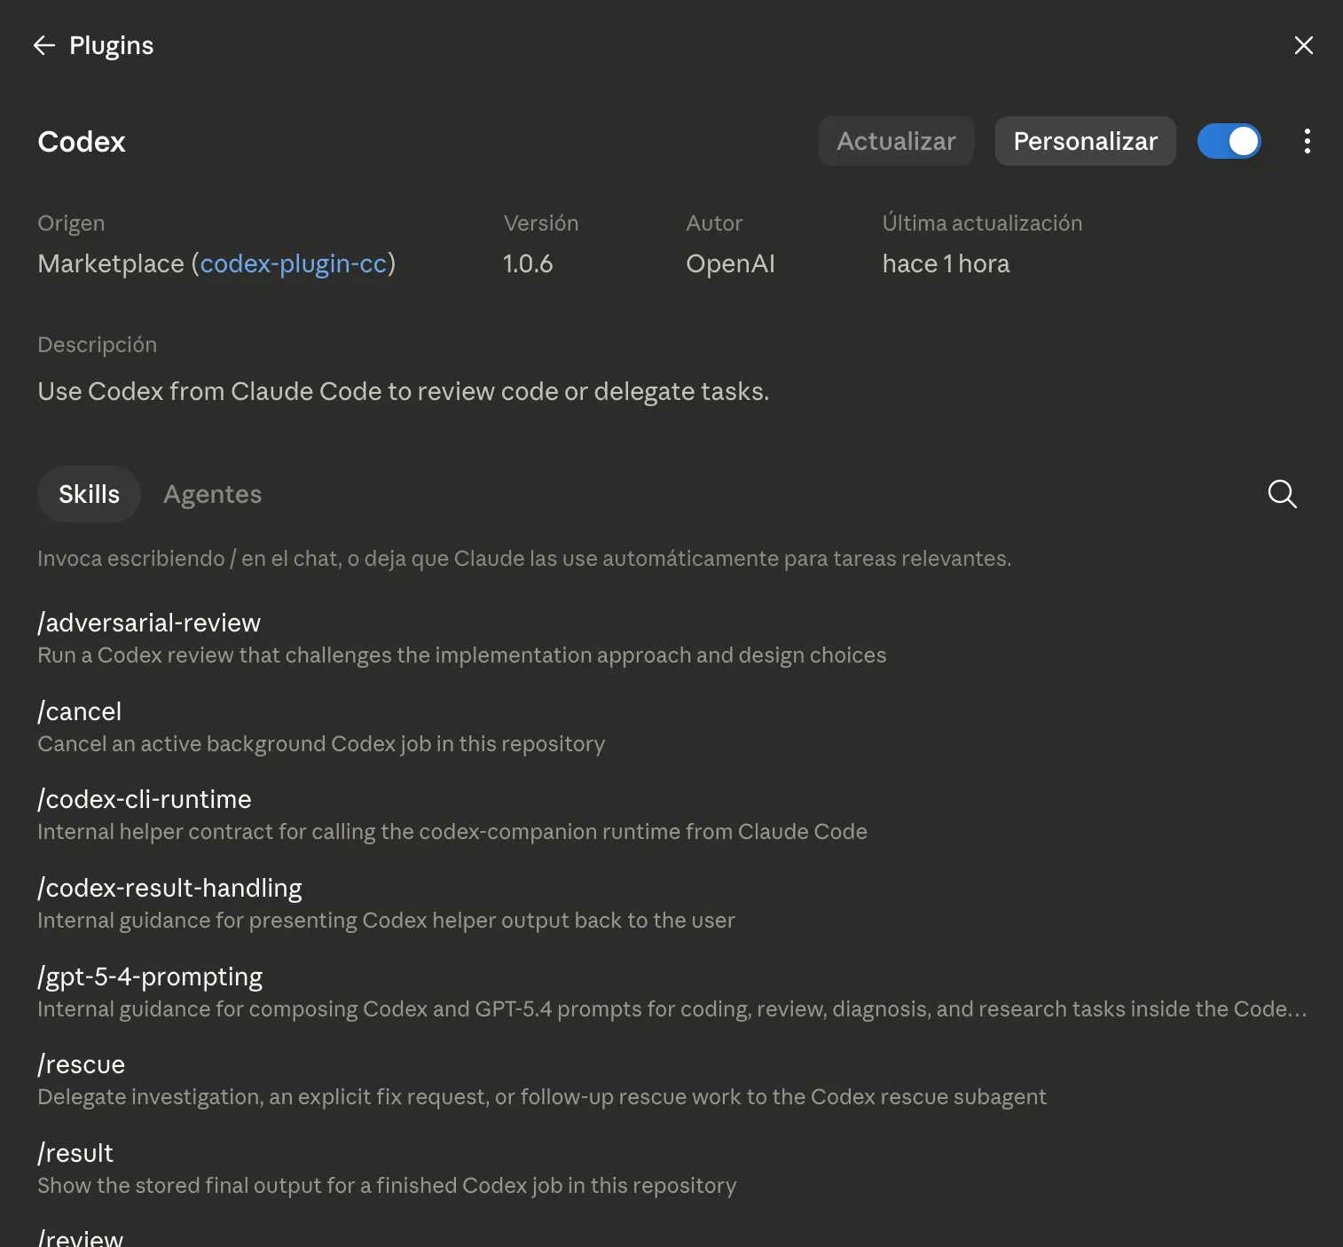This screenshot has width=1343, height=1247.
Task: Select the /rescue skill
Action: point(82,1064)
